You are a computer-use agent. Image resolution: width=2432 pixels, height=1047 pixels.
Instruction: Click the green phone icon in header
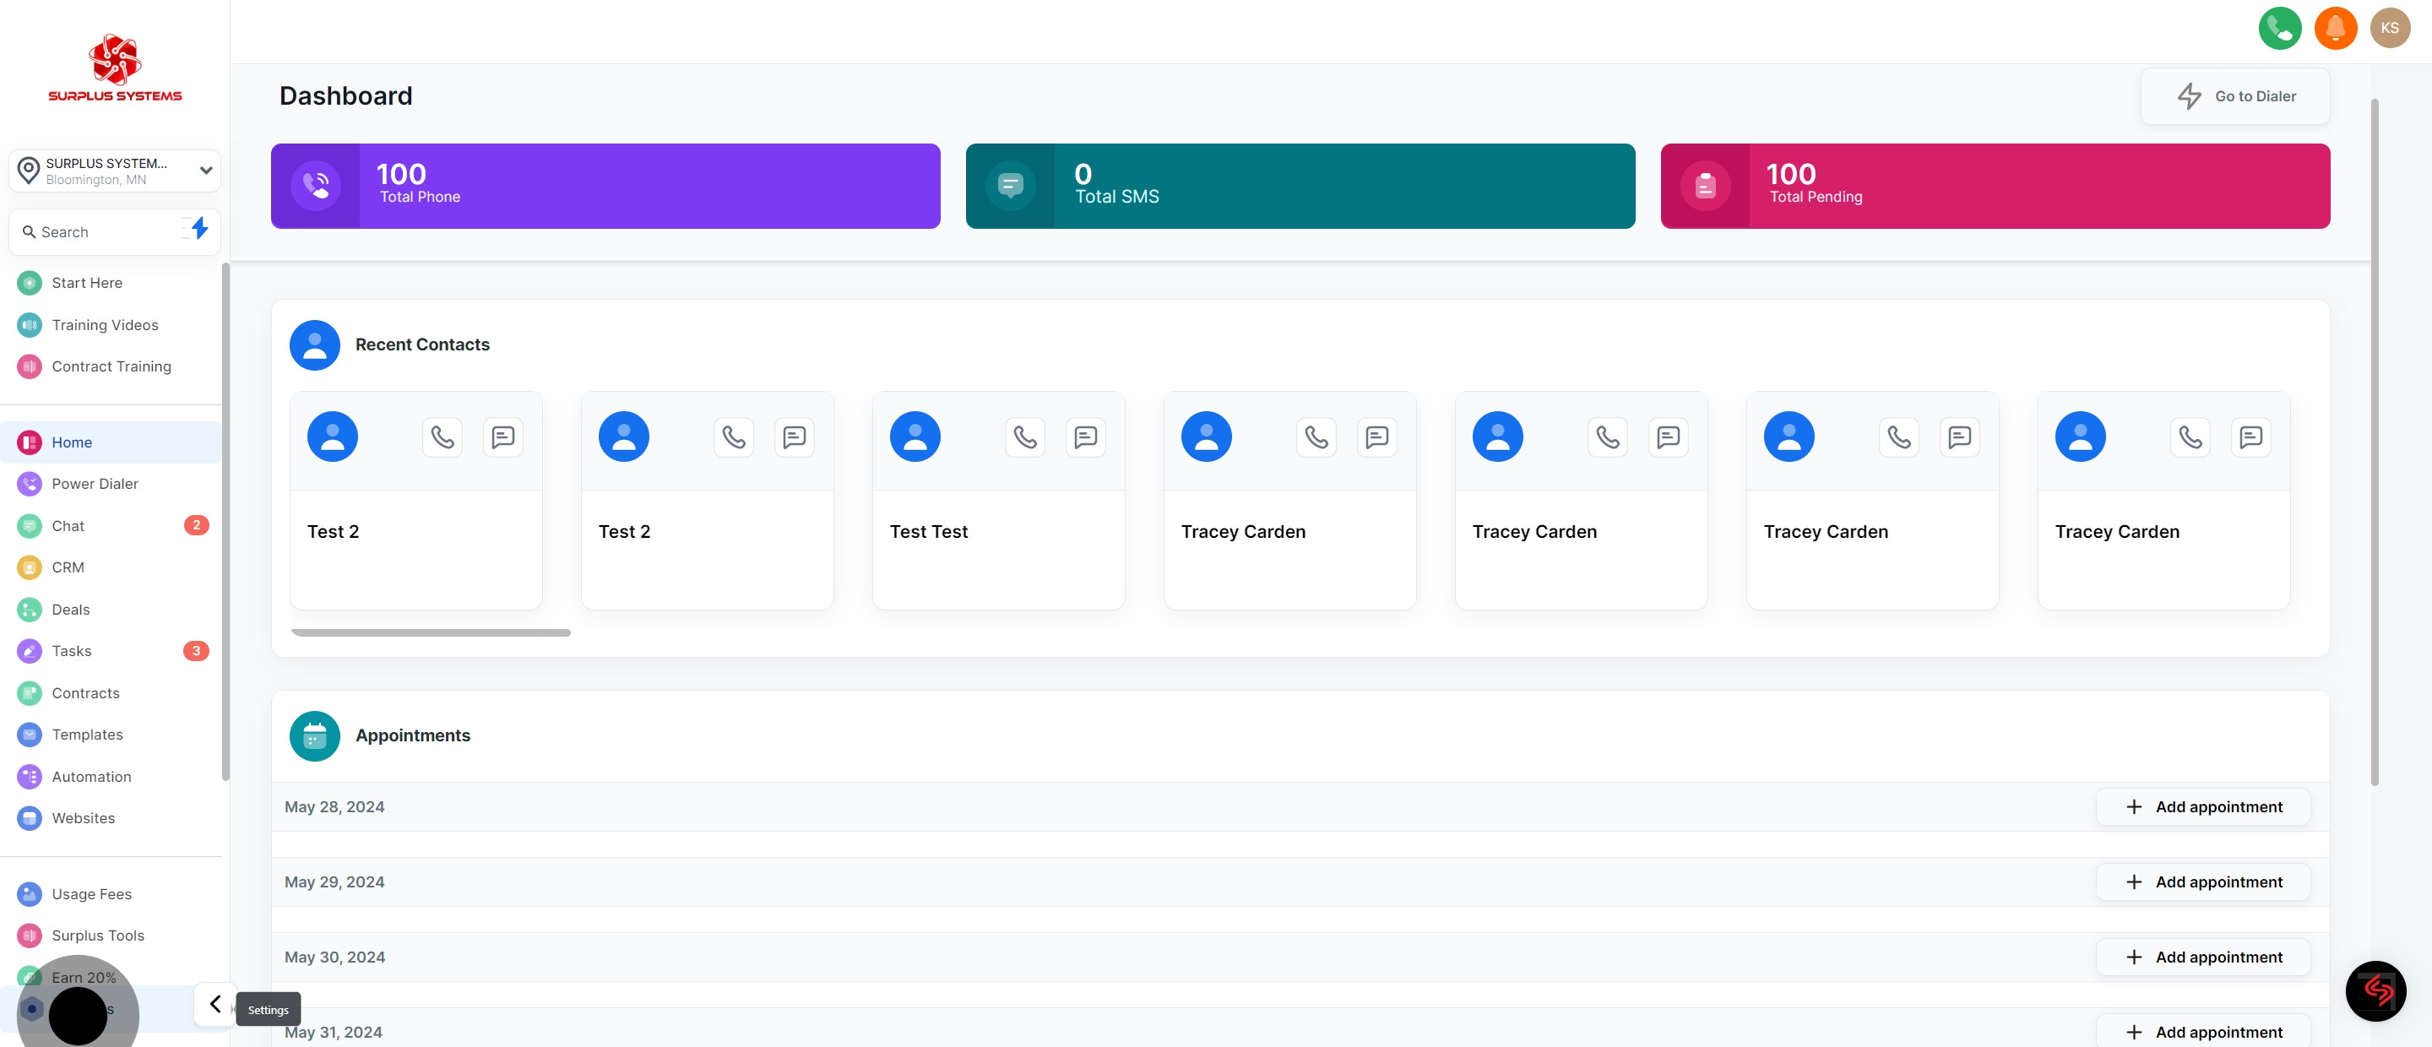point(2279,29)
